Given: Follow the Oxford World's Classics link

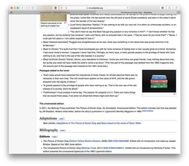Looking at the screenshot, I should [89, 141].
